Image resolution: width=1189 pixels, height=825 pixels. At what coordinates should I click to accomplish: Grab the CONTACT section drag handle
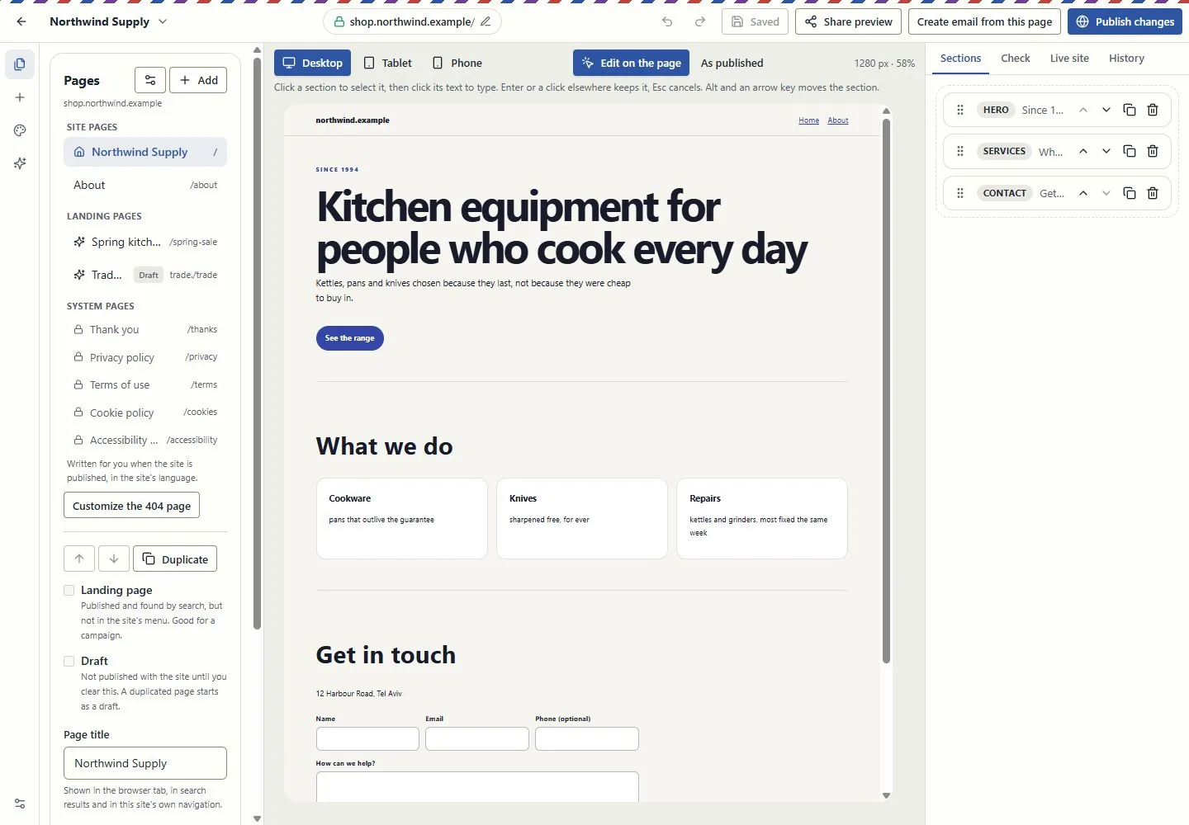coord(960,193)
